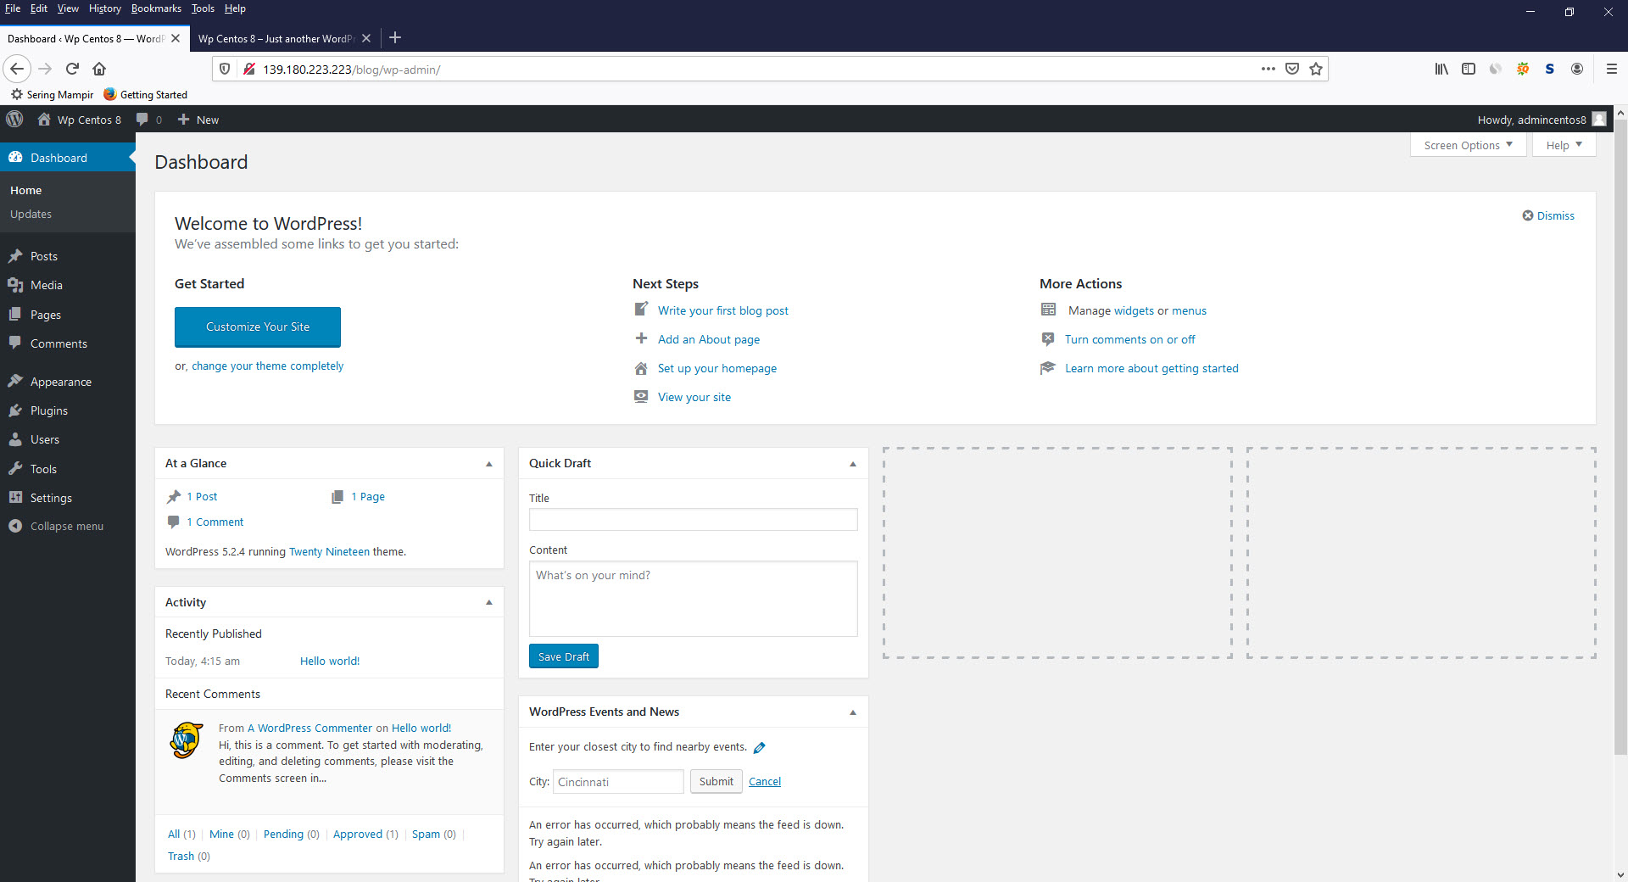Open Tools via the wrench icon
Image resolution: width=1628 pixels, height=882 pixels.
[x=16, y=468]
